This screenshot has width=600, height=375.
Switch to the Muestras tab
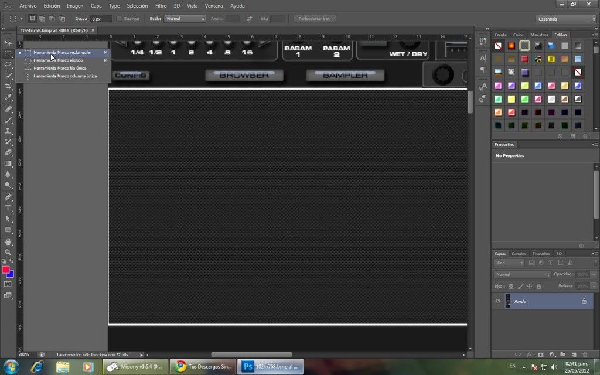[539, 35]
